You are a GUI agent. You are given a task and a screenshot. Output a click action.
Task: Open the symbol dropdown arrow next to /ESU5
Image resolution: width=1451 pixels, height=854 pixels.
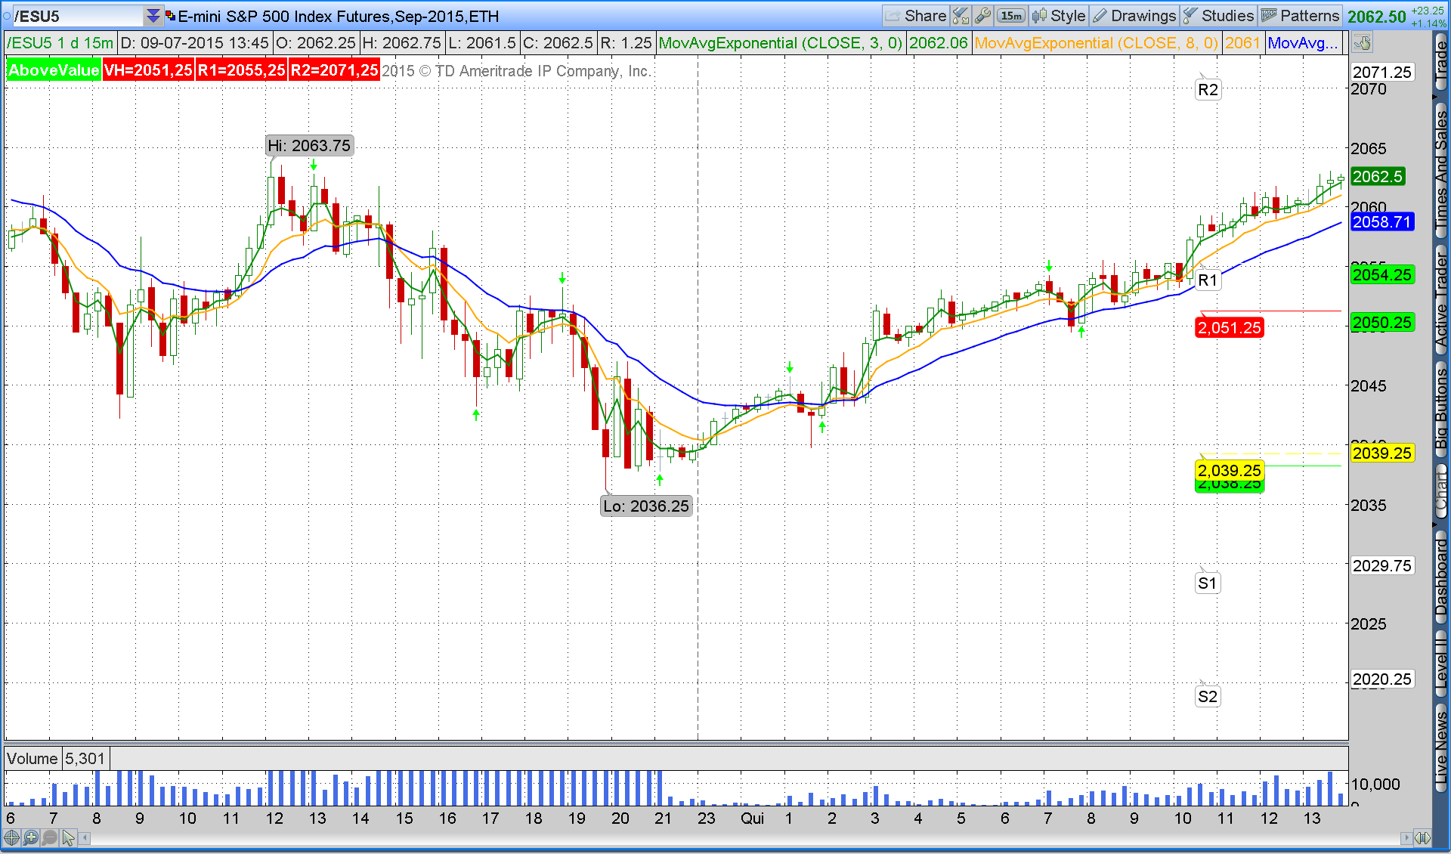(153, 16)
